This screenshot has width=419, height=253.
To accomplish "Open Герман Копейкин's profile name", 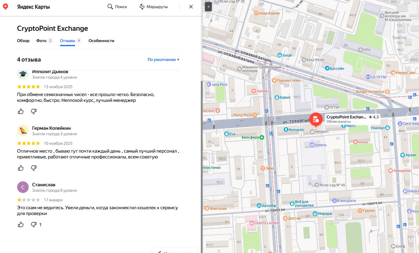I will click(51, 128).
